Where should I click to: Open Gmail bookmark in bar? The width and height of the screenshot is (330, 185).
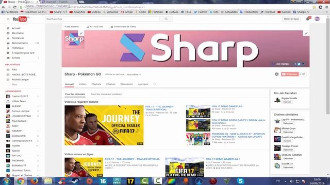[x=127, y=12]
